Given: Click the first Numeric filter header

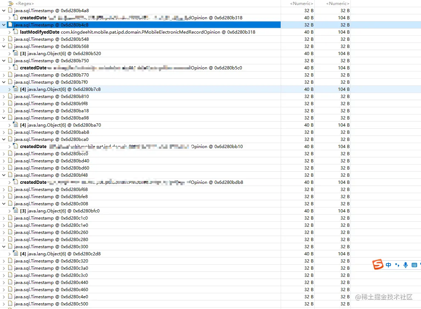Looking at the screenshot, I should [x=301, y=4].
